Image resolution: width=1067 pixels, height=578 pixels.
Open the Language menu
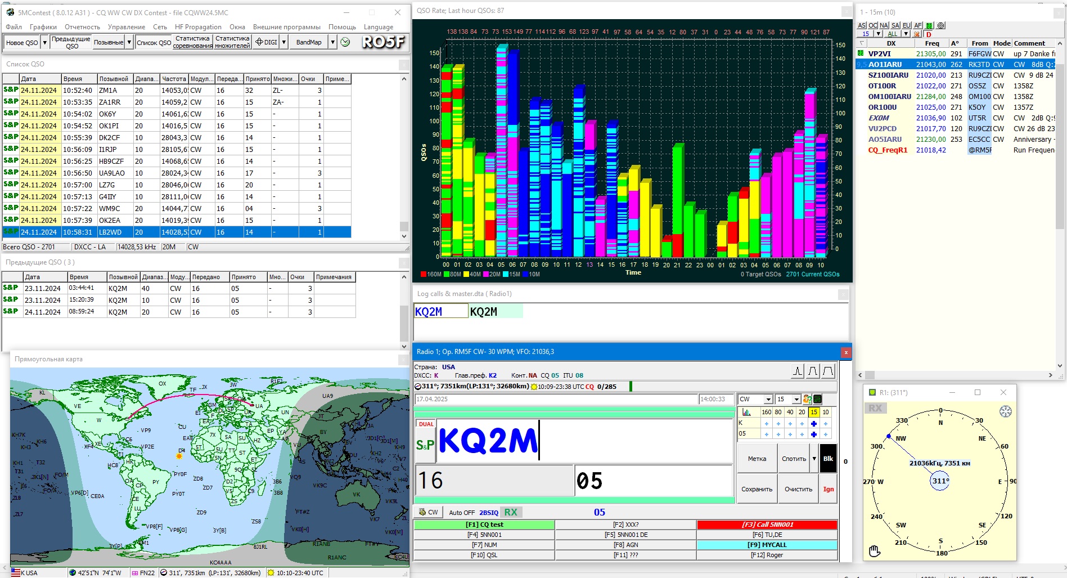(x=379, y=27)
